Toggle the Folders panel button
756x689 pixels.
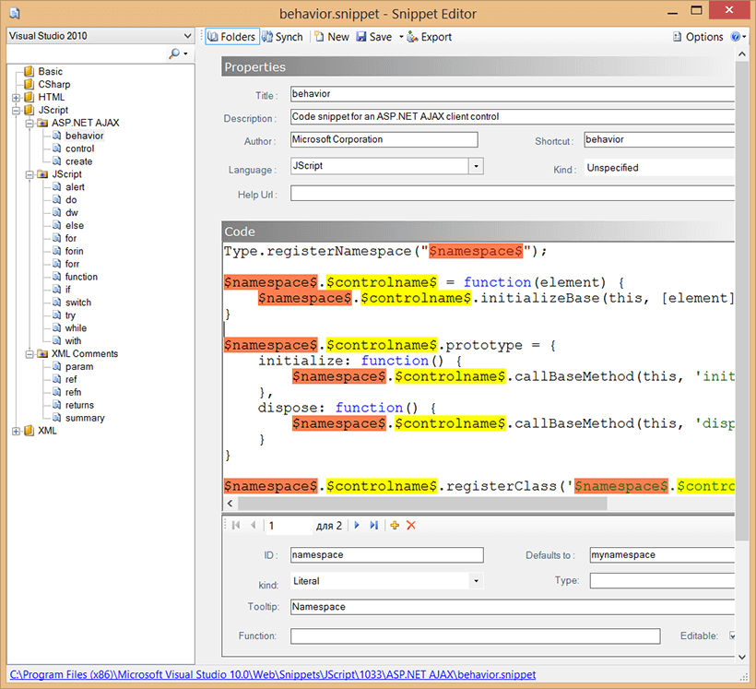tap(232, 37)
